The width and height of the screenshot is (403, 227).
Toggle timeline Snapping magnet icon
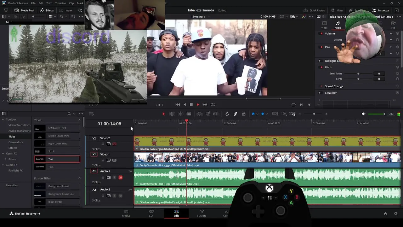coord(227,114)
